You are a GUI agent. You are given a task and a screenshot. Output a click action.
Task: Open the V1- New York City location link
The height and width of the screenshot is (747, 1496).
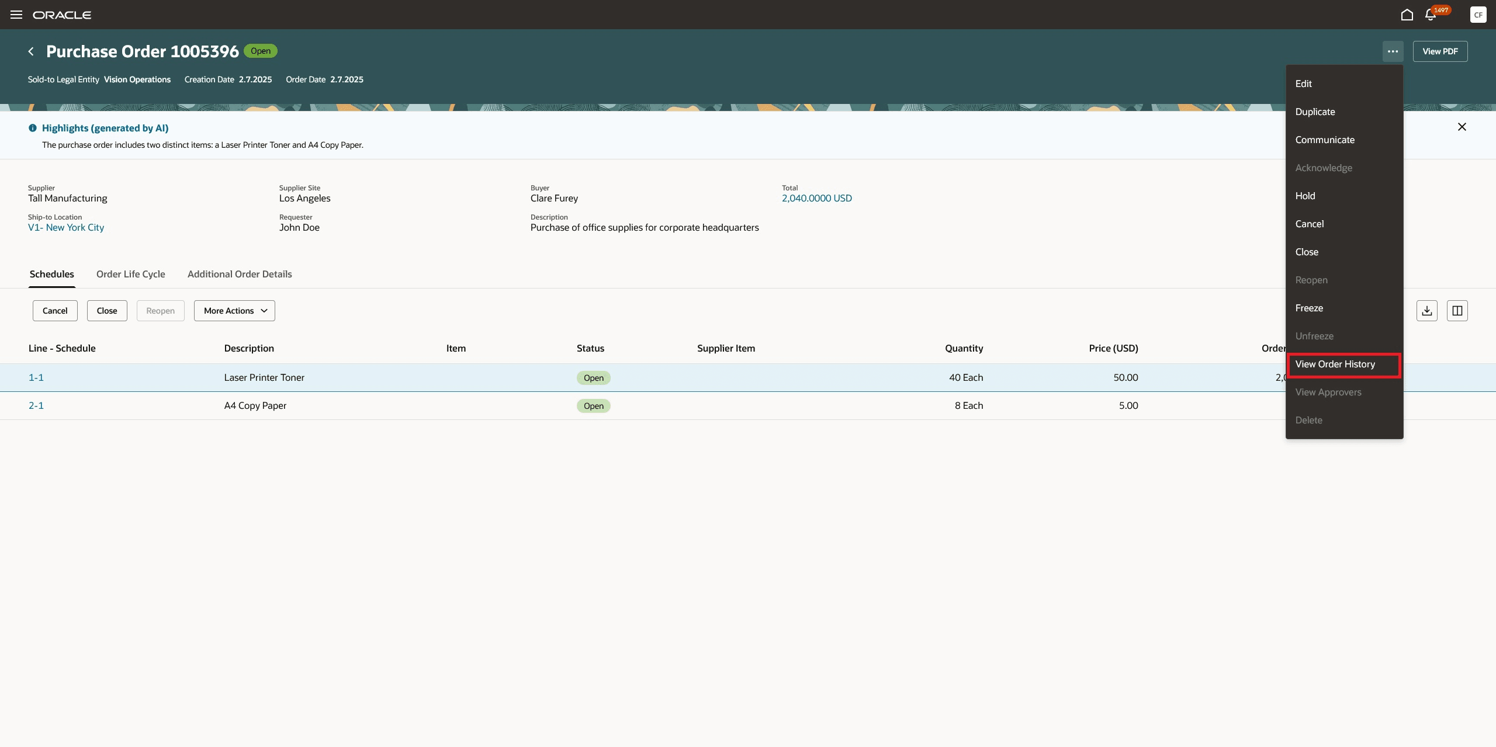[x=65, y=227]
